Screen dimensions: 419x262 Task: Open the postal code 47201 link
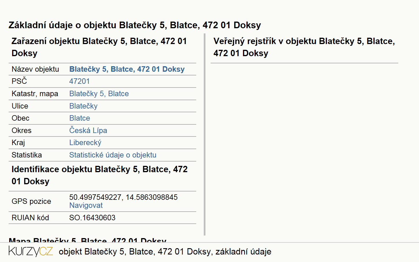pos(79,81)
